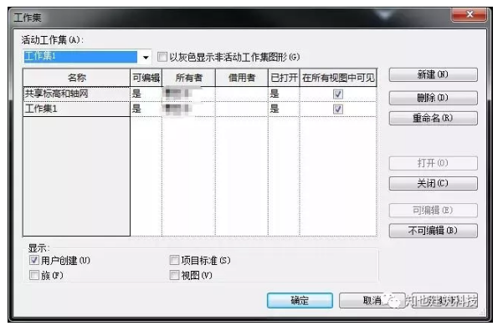Viewport: 503px width, 326px height.
Task: Click the 关闭 workset button
Action: coord(433,184)
